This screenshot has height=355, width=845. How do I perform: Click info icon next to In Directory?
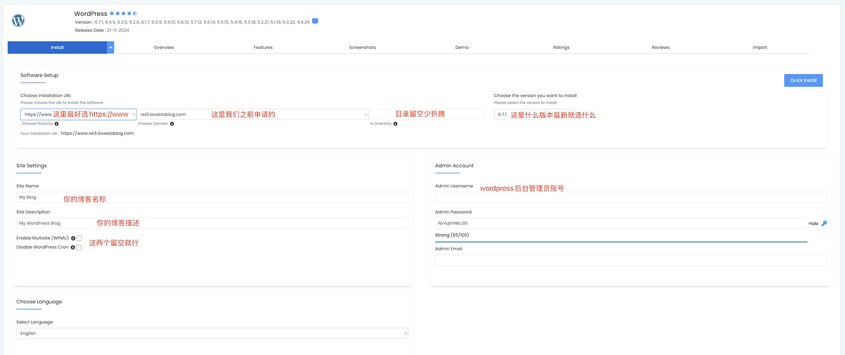pyautogui.click(x=395, y=124)
